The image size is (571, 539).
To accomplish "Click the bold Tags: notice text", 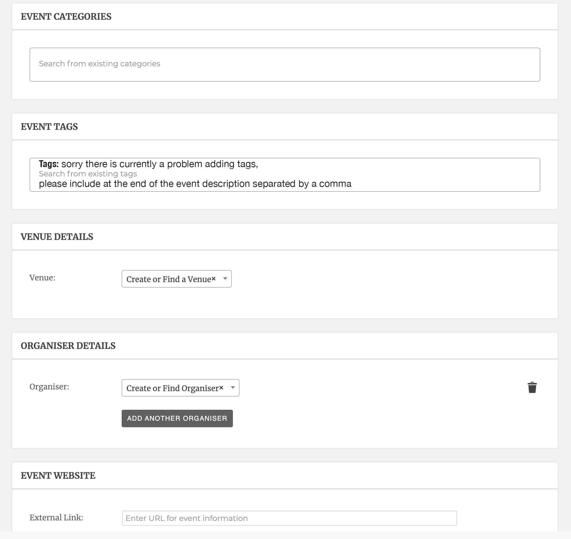I will (48, 164).
